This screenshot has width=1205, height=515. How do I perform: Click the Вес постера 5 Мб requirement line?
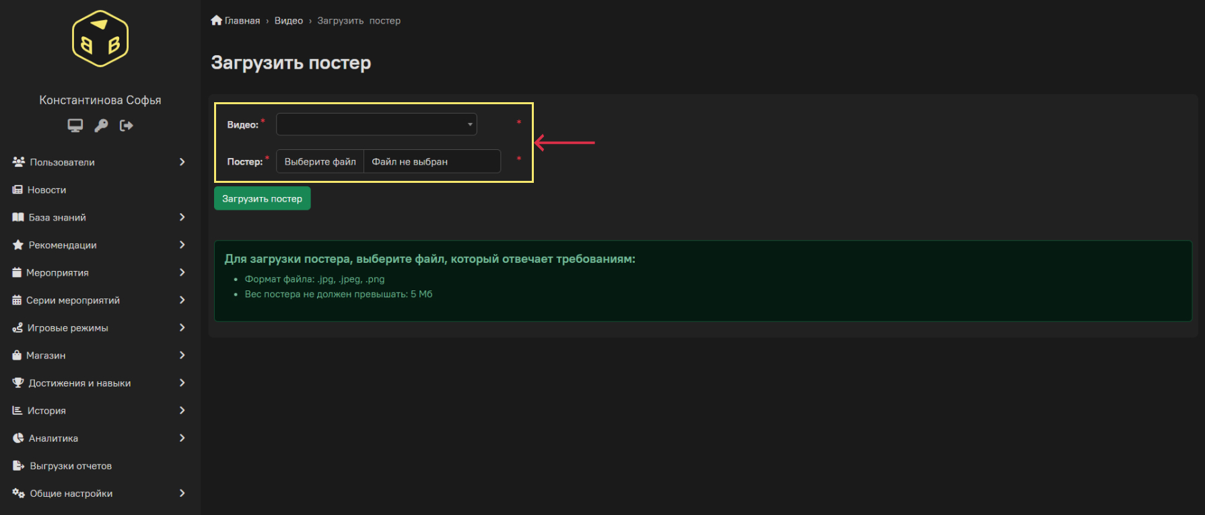pos(339,294)
